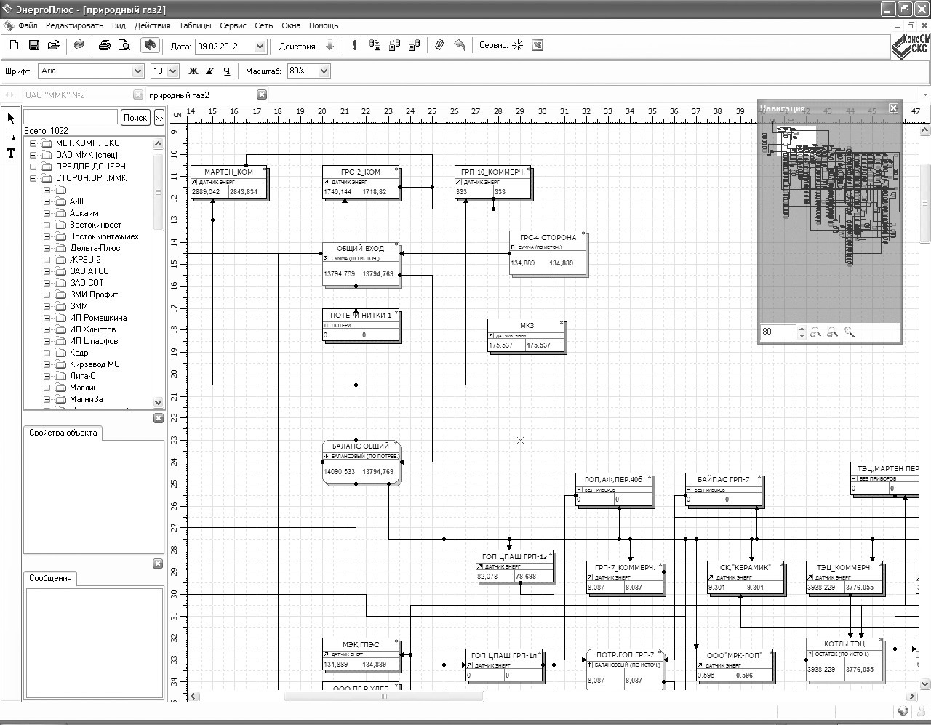Select the Свойства объекта tab
931x725 pixels.
coord(63,433)
